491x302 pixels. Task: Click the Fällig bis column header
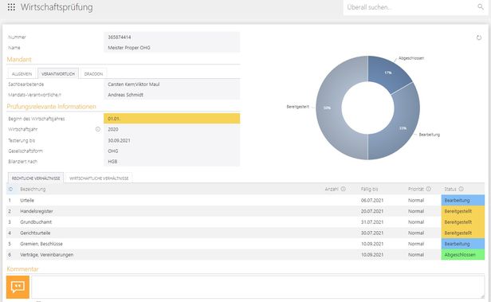[370, 189]
